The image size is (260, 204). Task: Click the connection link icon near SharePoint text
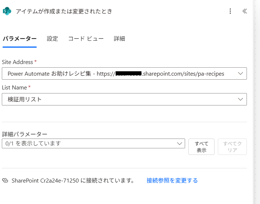coord(5,180)
